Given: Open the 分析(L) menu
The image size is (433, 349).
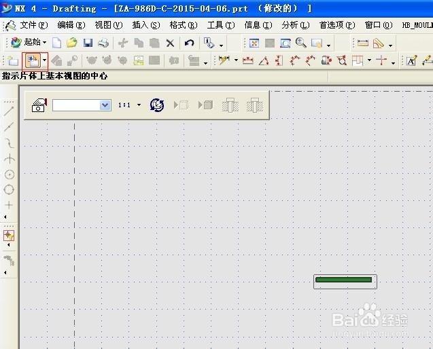Looking at the screenshot, I should point(296,25).
